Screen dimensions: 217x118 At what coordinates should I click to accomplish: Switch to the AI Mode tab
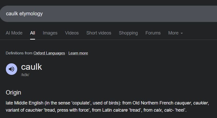(14, 33)
